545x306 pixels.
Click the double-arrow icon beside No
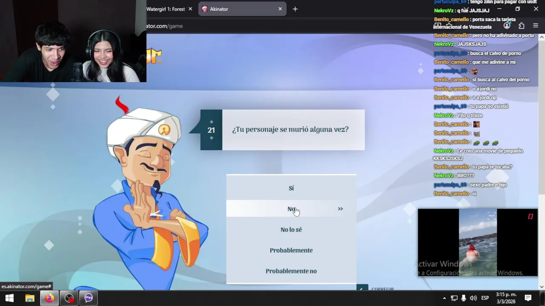point(340,209)
